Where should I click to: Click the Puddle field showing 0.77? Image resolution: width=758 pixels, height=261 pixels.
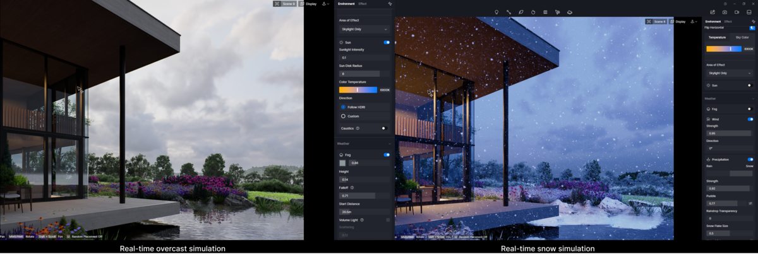pyautogui.click(x=726, y=204)
